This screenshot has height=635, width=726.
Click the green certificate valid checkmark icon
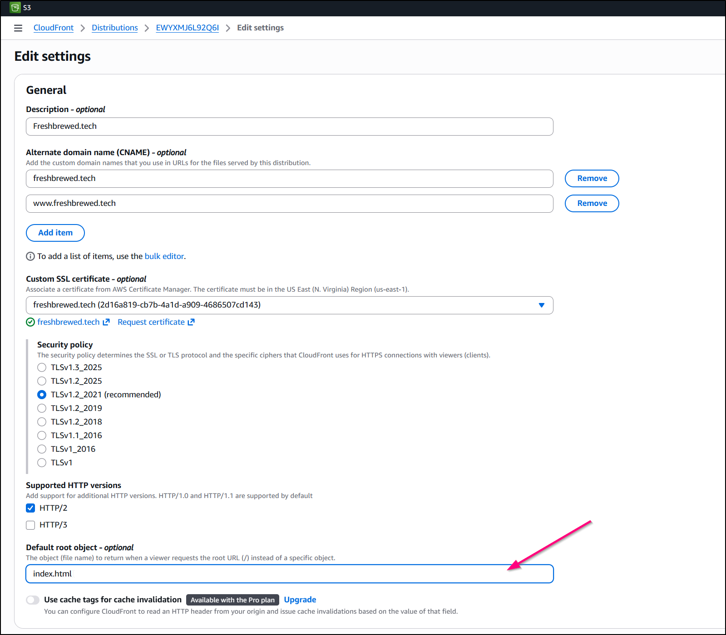(30, 322)
